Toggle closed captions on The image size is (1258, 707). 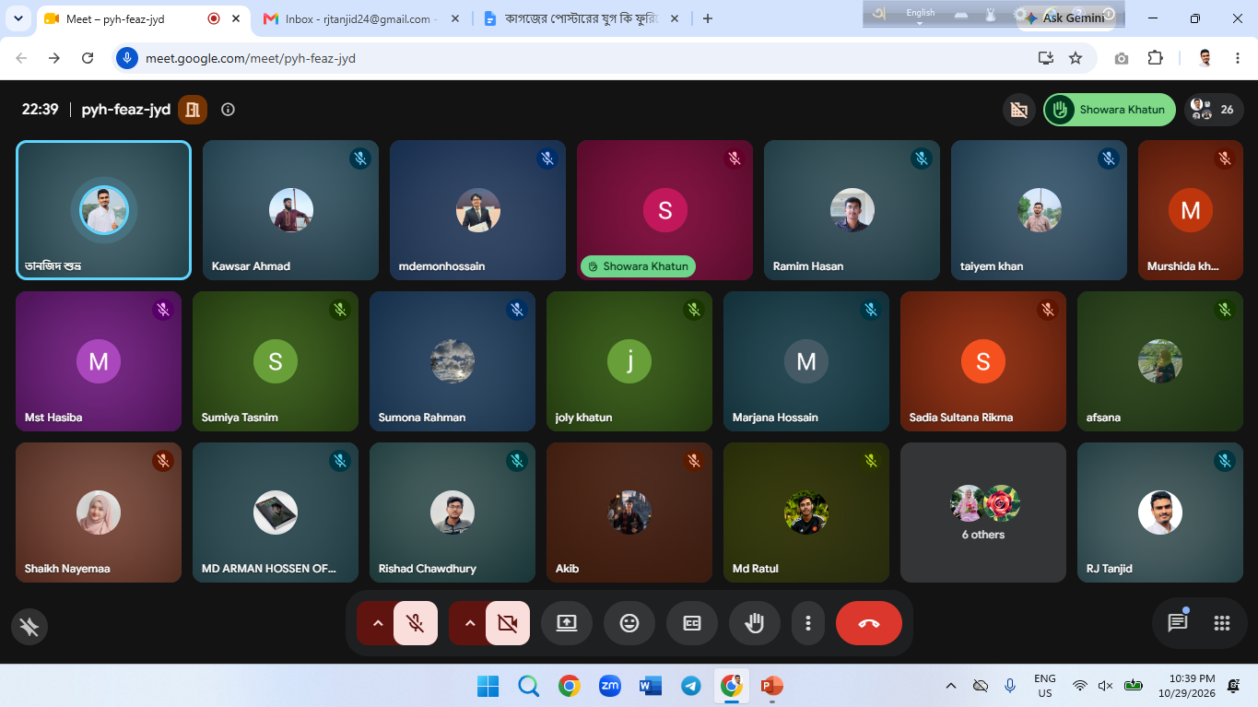click(692, 623)
